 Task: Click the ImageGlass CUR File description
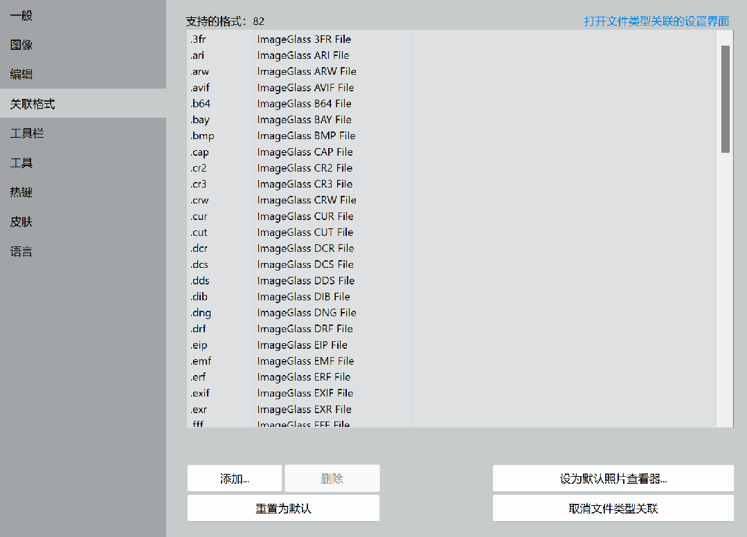[305, 216]
